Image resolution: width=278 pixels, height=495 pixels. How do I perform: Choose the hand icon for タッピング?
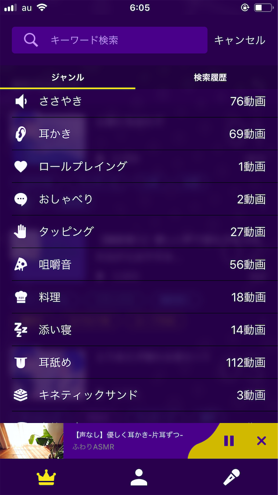click(21, 232)
